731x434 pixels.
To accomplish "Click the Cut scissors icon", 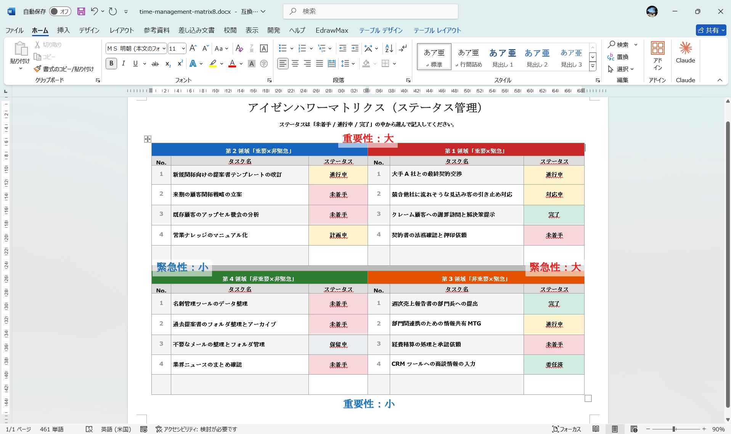I will tap(37, 45).
